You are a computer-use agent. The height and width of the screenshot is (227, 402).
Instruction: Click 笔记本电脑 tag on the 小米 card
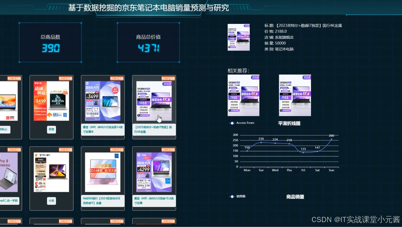click(x=66, y=150)
